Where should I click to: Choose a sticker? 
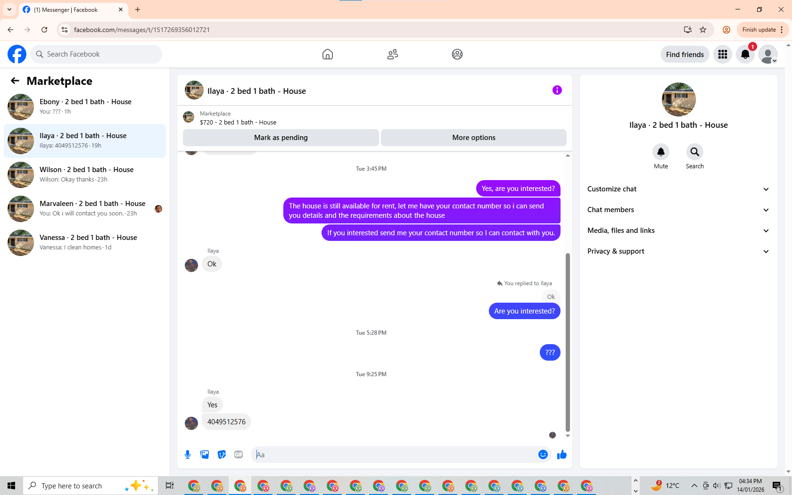point(222,454)
